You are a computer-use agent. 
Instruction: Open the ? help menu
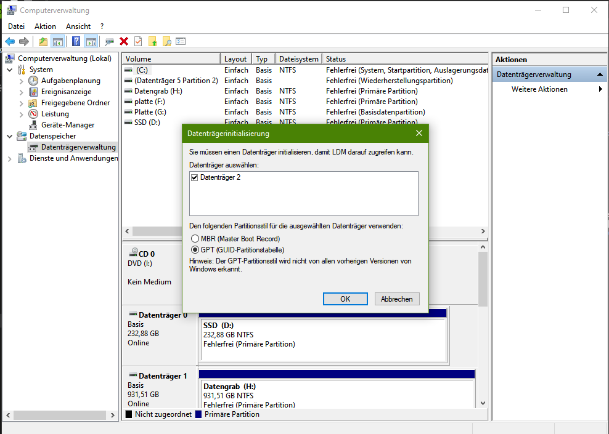[102, 26]
